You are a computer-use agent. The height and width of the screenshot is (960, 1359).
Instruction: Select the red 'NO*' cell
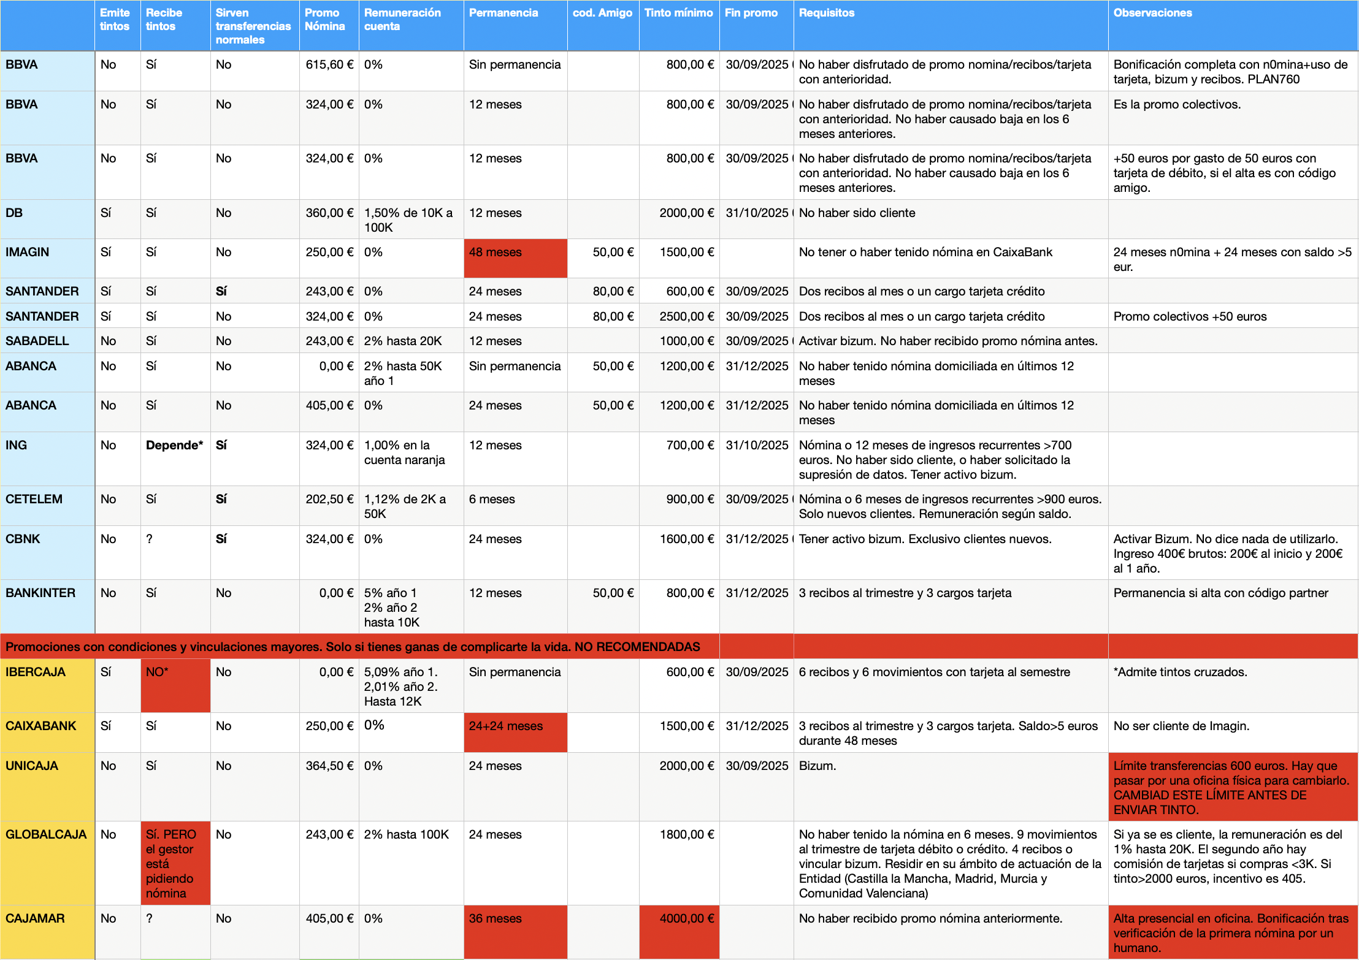[x=175, y=685]
